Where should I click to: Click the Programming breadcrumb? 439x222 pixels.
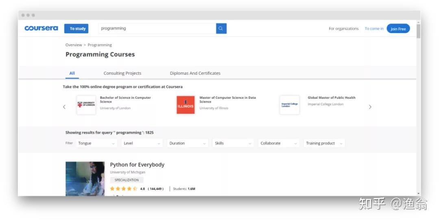coord(100,45)
